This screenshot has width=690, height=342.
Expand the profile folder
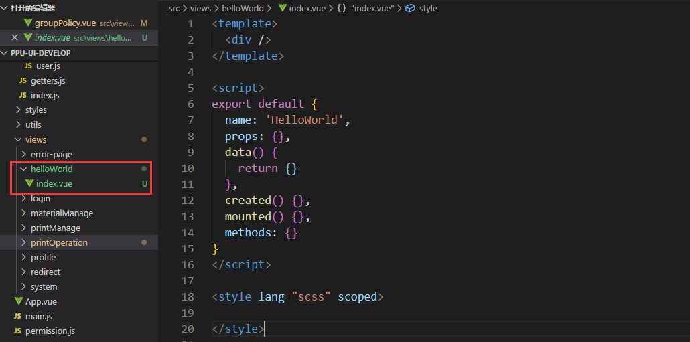coord(23,257)
